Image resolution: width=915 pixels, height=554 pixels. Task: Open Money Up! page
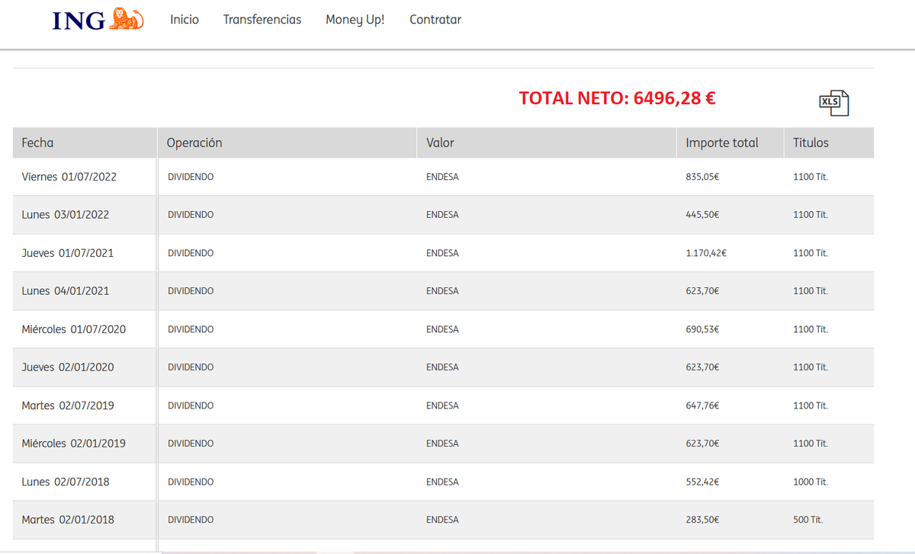coord(355,21)
